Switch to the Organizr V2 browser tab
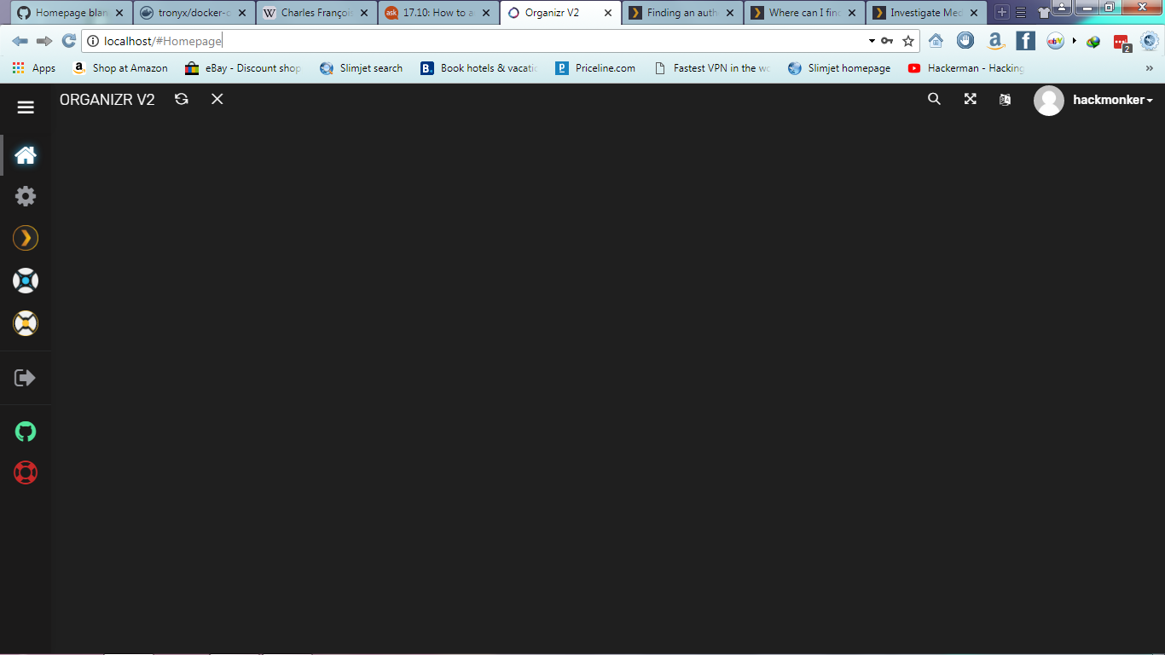The image size is (1165, 655). [x=552, y=13]
